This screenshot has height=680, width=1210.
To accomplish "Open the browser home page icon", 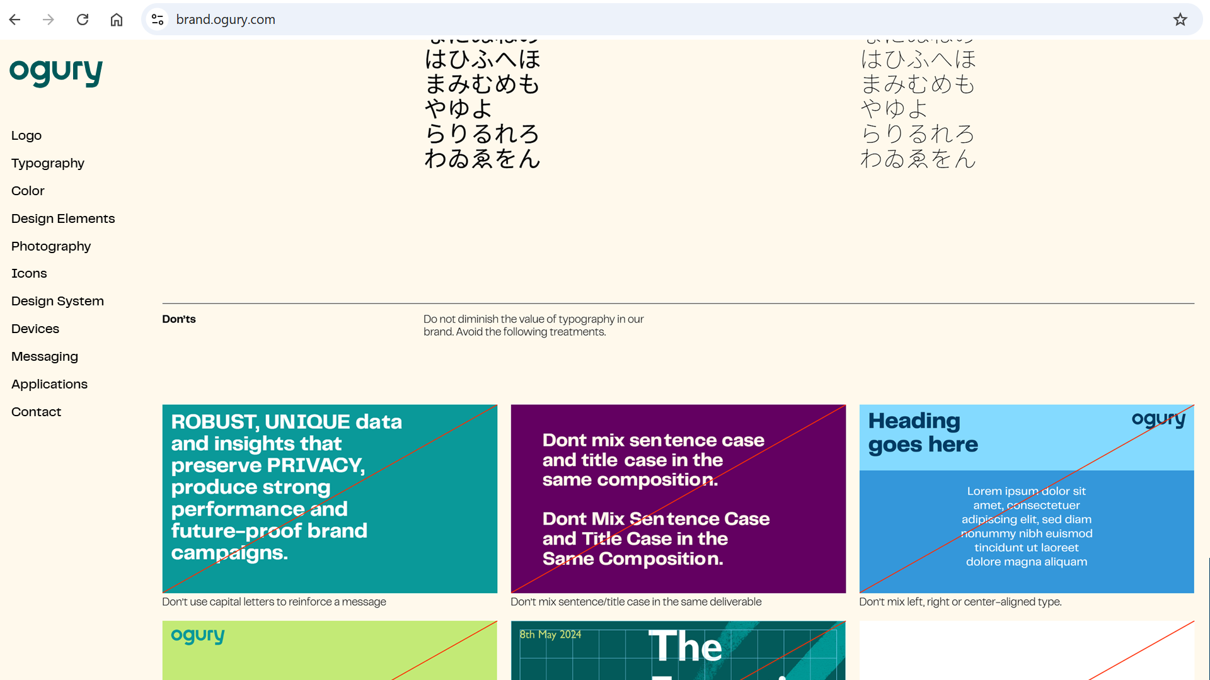I will point(117,20).
